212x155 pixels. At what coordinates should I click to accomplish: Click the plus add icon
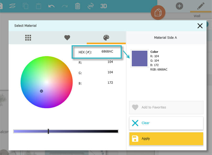tap(179, 6)
